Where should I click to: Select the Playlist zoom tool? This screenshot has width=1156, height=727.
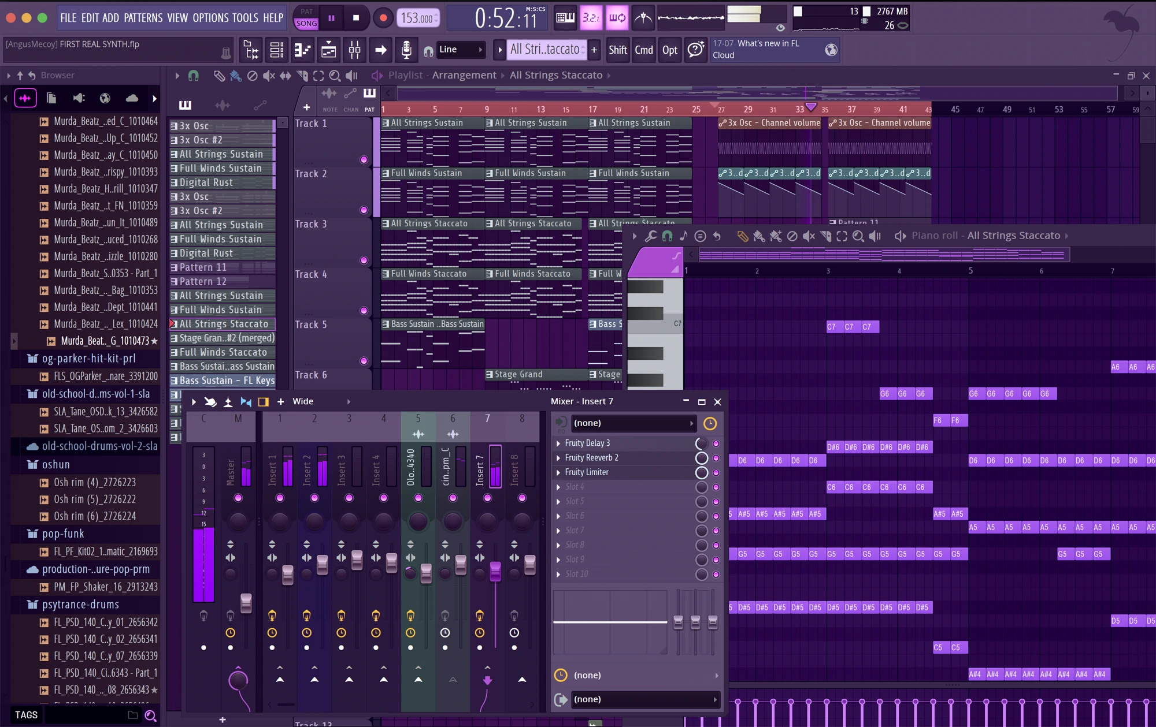[x=335, y=76]
